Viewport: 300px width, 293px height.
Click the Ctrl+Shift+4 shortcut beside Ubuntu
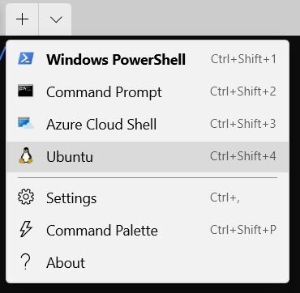(x=243, y=156)
